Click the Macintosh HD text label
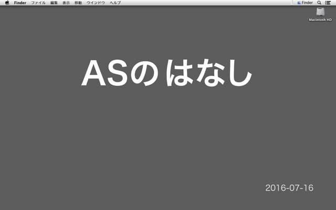The image size is (336, 210). click(x=320, y=19)
